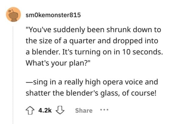Open the three-dot more options menu

pos(105,110)
